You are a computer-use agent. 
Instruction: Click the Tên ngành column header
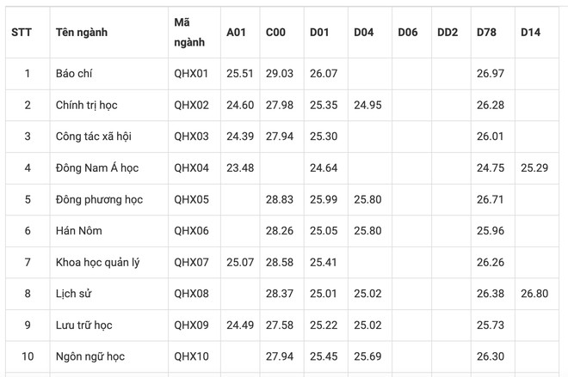point(82,32)
